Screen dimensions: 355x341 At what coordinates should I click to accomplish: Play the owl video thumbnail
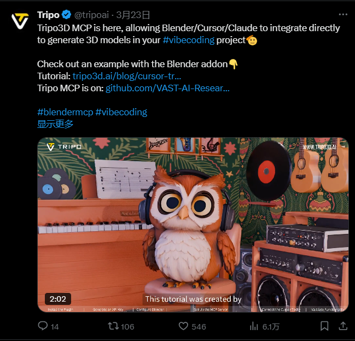click(x=193, y=225)
